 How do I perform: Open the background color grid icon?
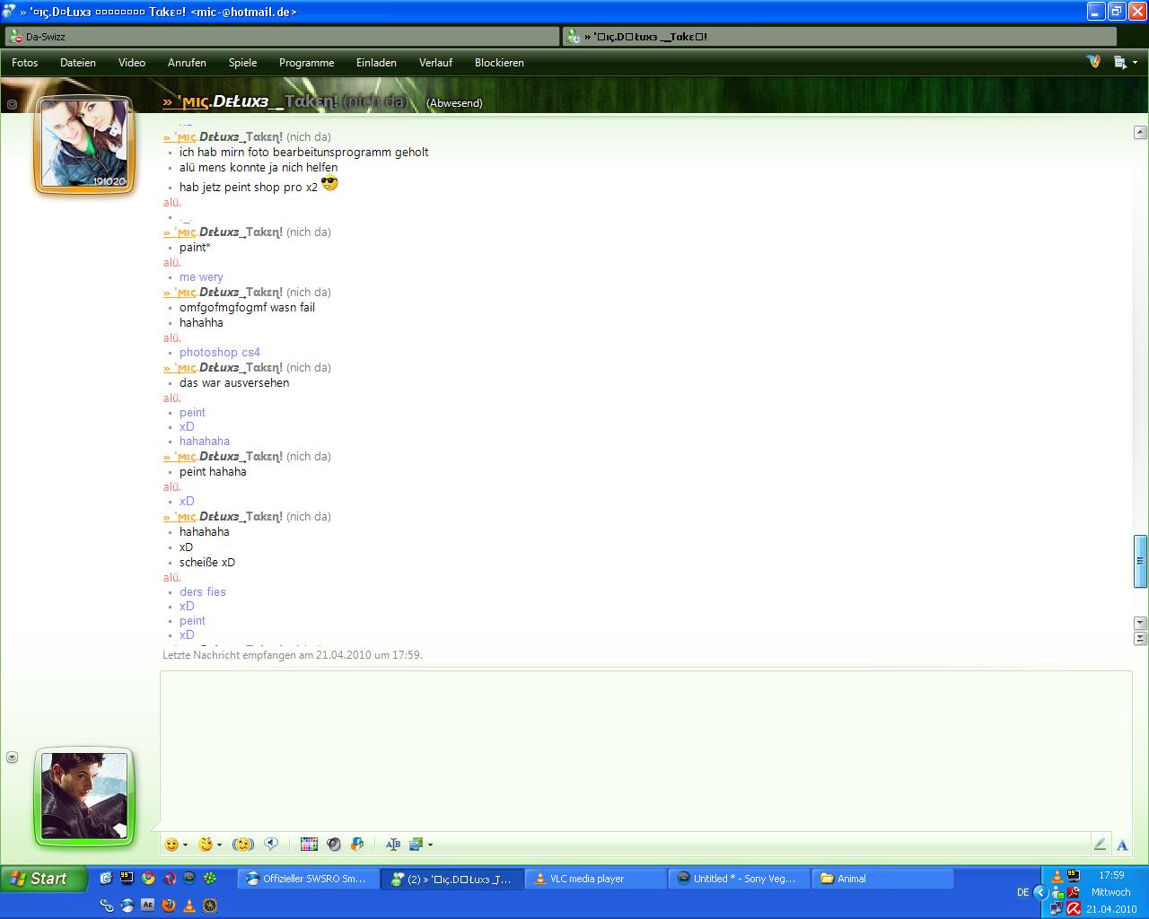coord(309,845)
